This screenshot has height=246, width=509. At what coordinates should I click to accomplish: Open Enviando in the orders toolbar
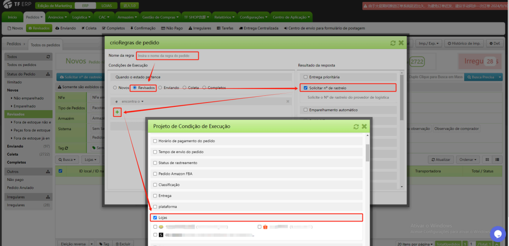(x=66, y=28)
